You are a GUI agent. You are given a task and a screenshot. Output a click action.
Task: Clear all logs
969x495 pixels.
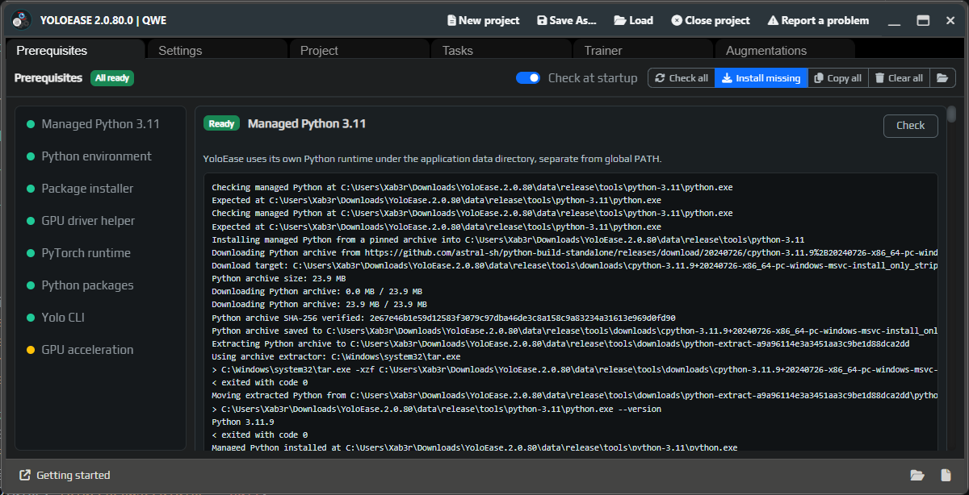coord(899,78)
